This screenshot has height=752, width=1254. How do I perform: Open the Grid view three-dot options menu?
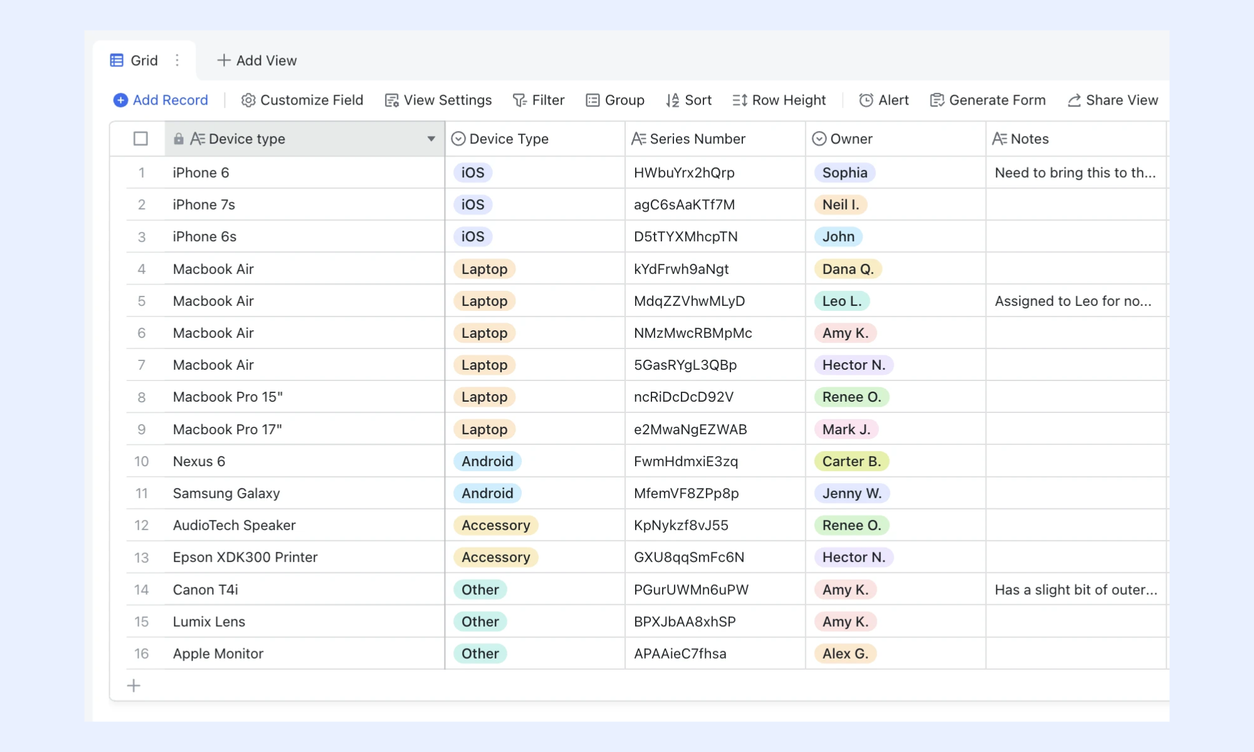tap(177, 60)
